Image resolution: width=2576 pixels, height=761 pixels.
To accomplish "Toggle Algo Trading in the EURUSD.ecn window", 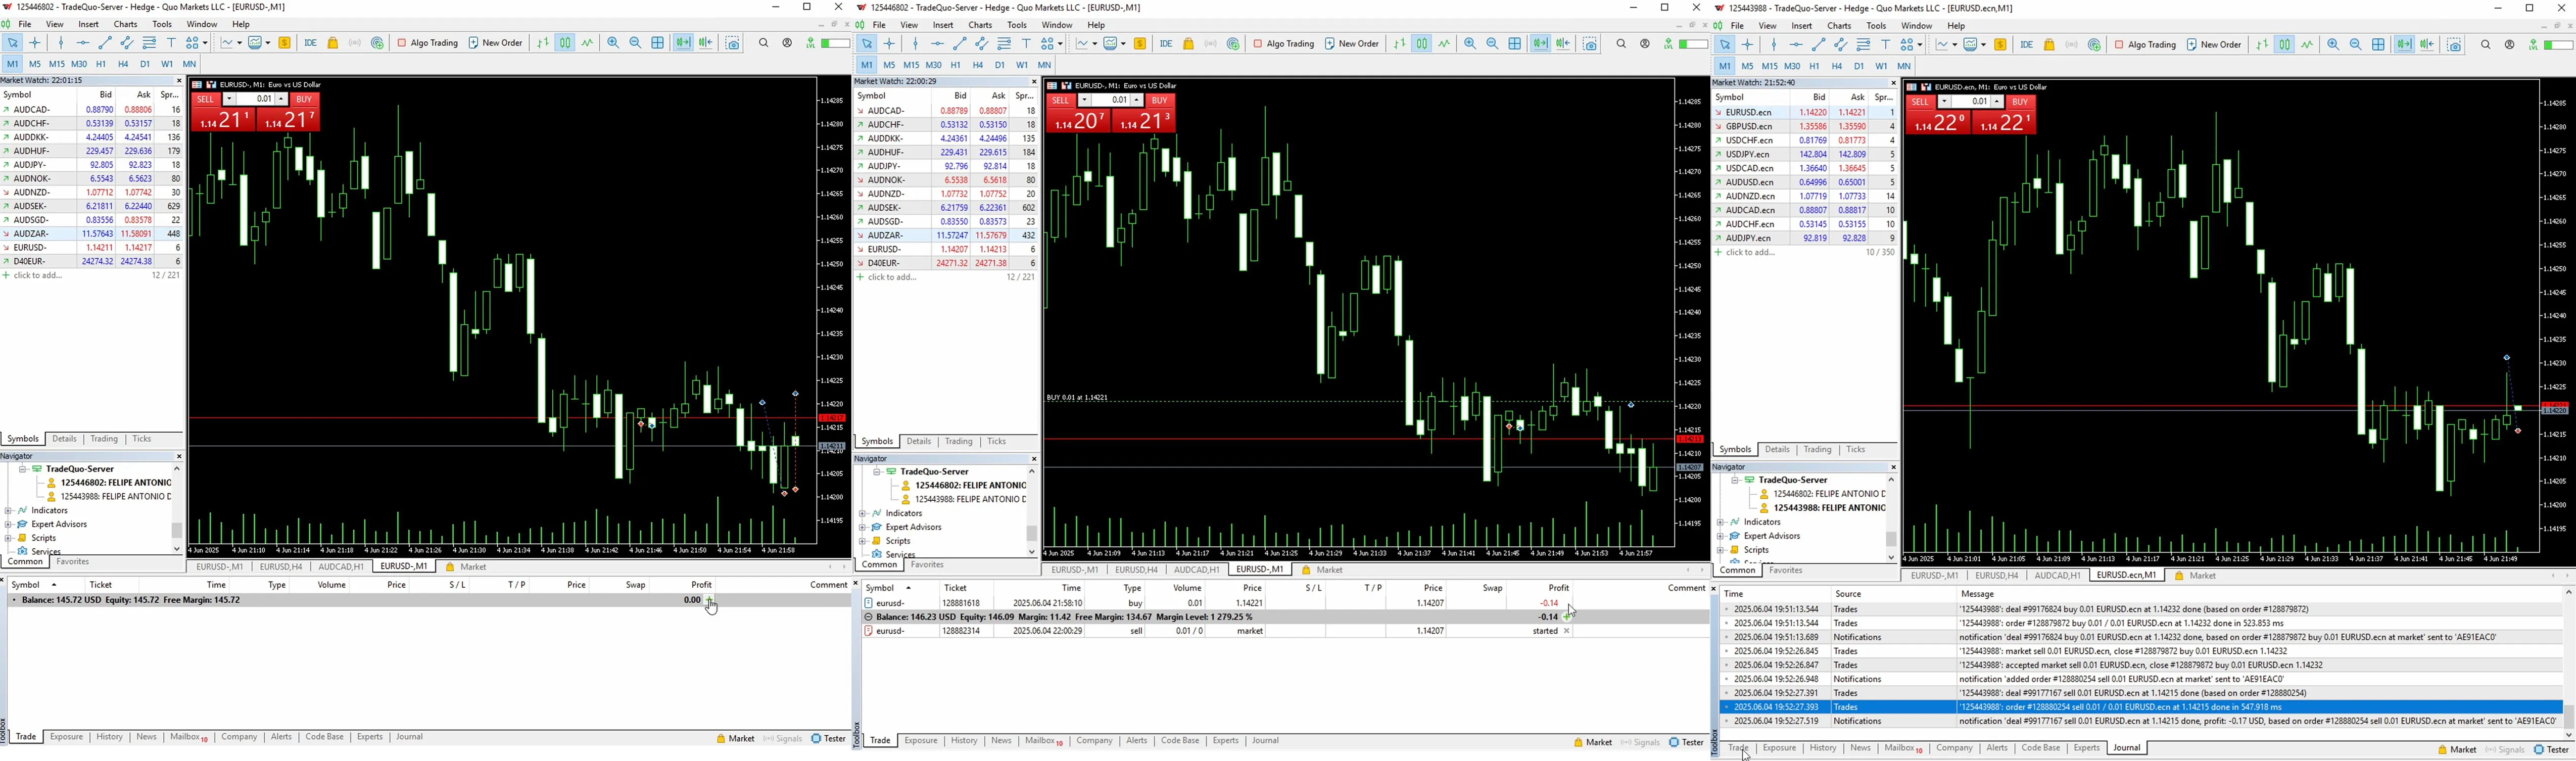I will pos(2145,44).
